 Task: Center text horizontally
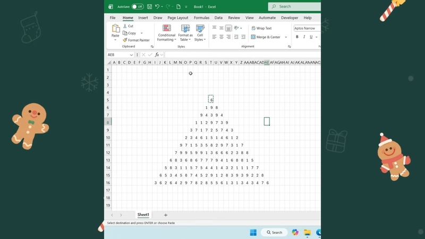(222, 37)
